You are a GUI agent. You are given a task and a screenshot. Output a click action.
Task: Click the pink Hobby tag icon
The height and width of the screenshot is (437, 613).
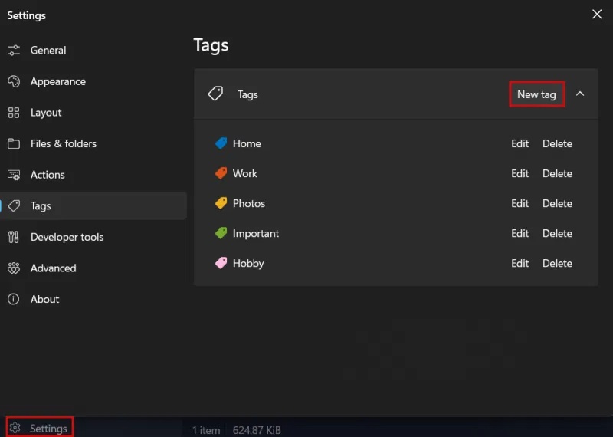point(221,263)
